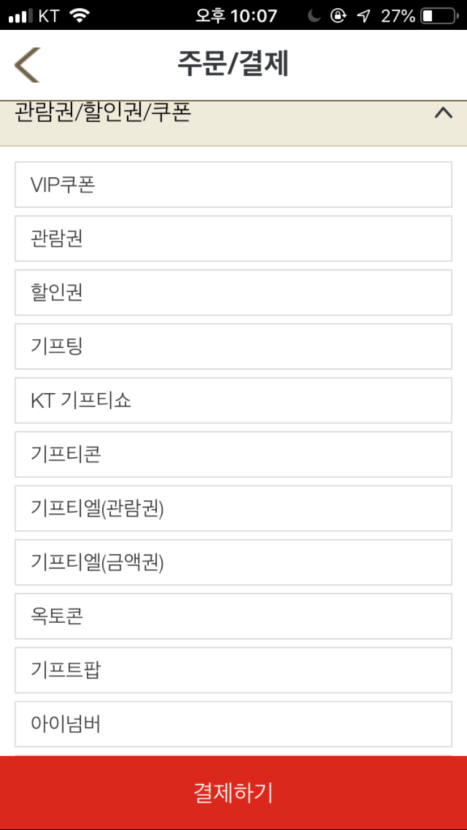Tap the Wi-Fi status icon

pyautogui.click(x=80, y=16)
